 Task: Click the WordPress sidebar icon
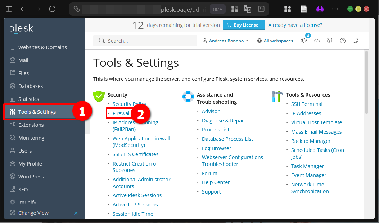tap(12, 176)
